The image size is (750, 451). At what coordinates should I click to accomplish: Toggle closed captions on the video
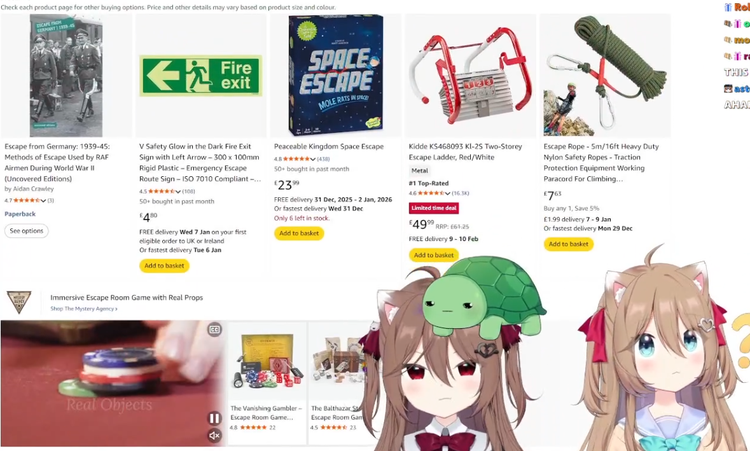pyautogui.click(x=214, y=330)
